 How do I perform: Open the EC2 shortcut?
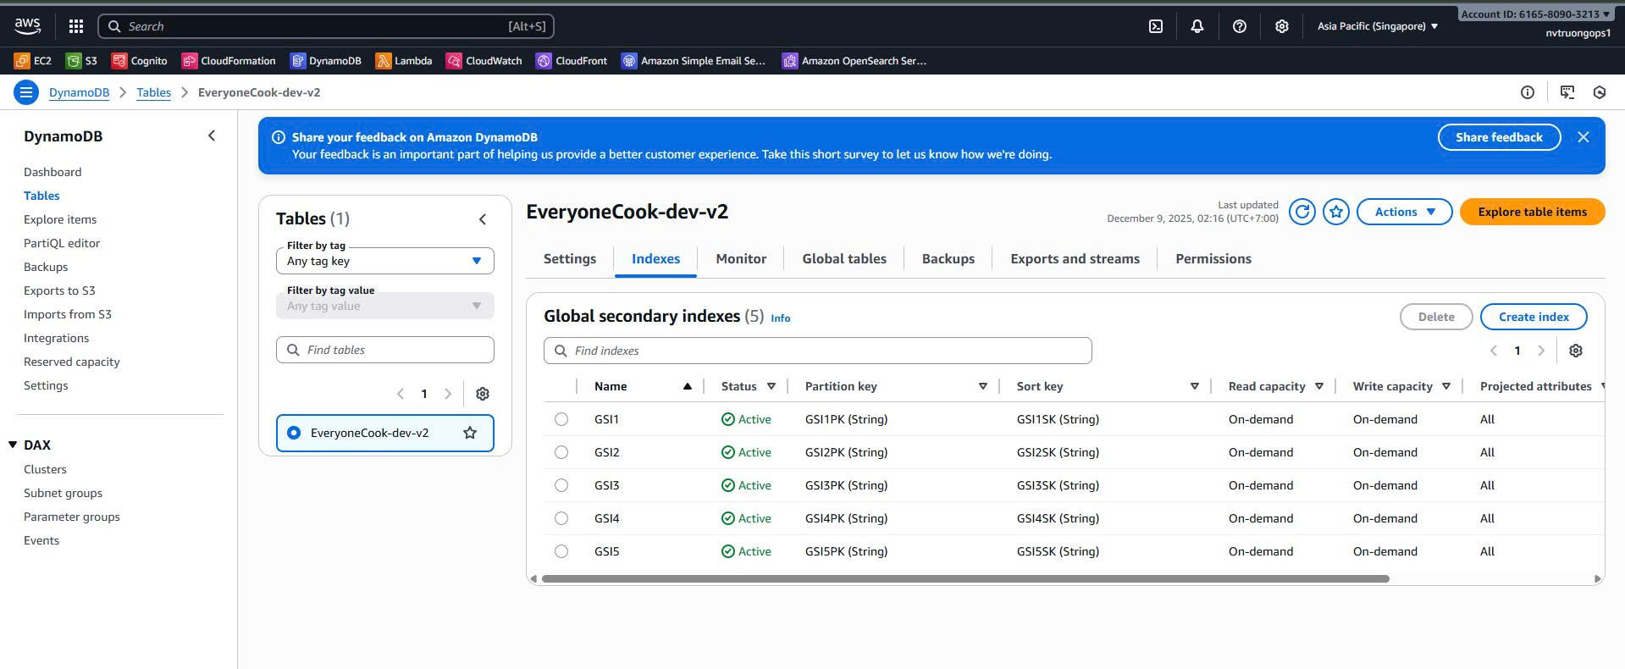[x=33, y=61]
